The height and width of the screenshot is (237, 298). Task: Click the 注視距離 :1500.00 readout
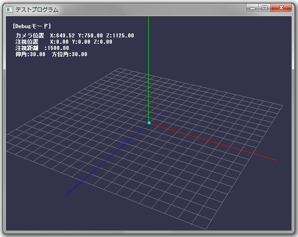42,48
